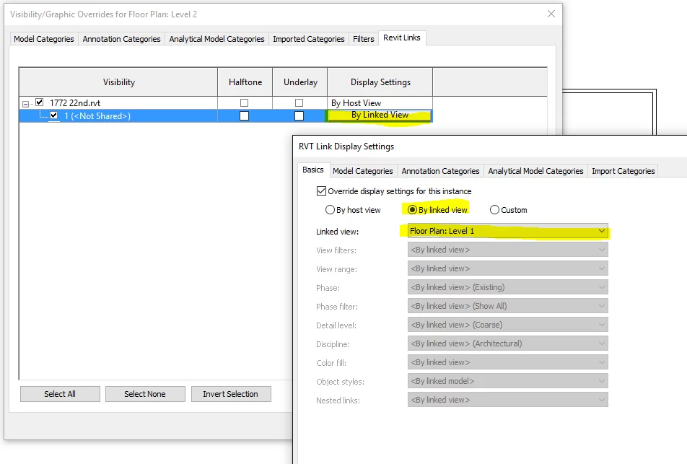The image size is (687, 464).
Task: Open the Linked view dropdown
Action: [x=507, y=231]
